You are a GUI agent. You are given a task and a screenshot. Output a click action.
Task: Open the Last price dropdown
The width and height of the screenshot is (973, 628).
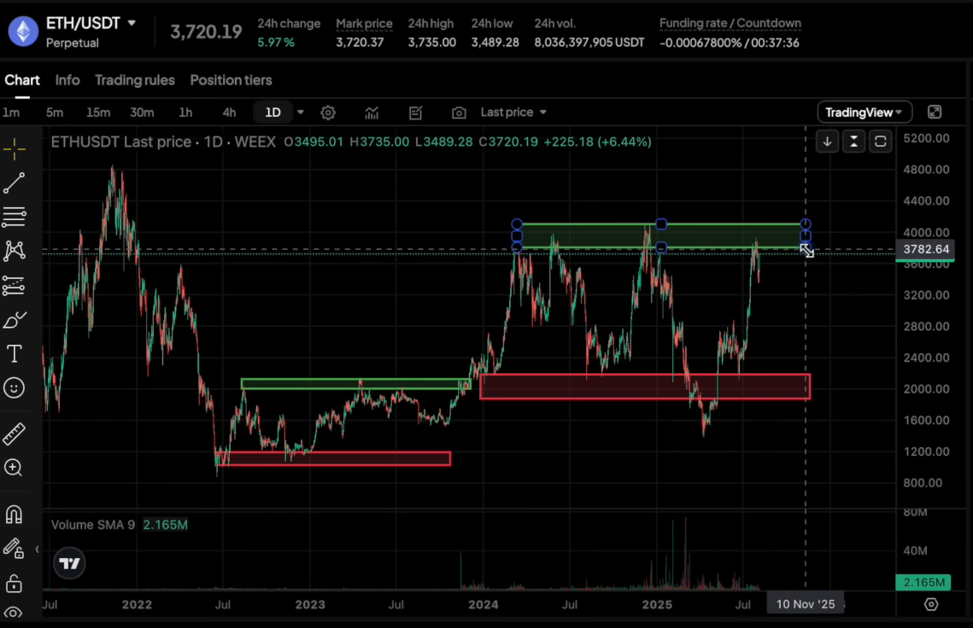point(513,113)
